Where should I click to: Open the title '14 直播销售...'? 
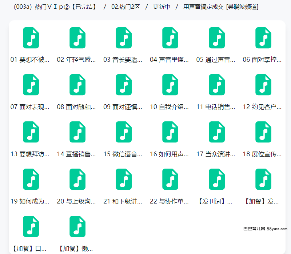[76, 154]
